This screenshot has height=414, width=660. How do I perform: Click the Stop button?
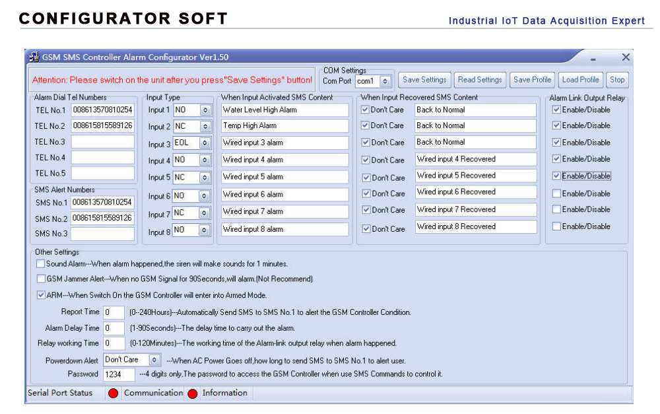tap(617, 80)
